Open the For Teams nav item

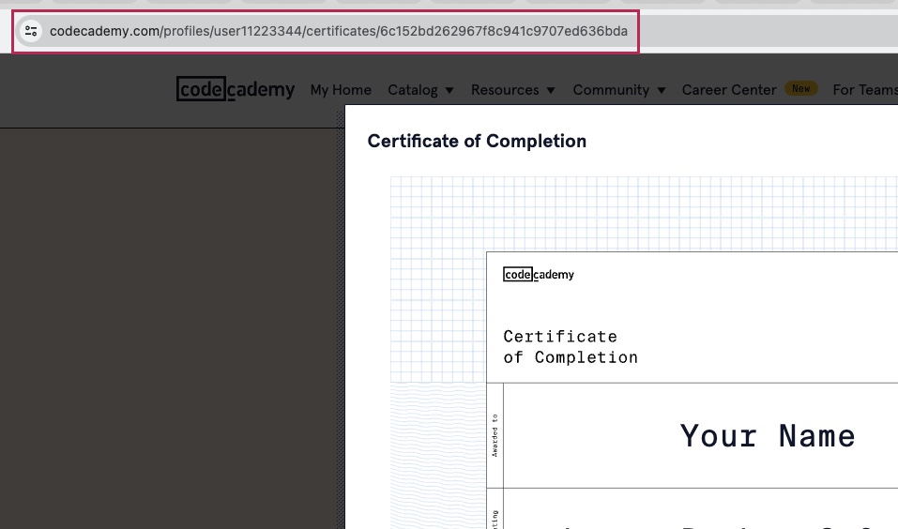(865, 90)
